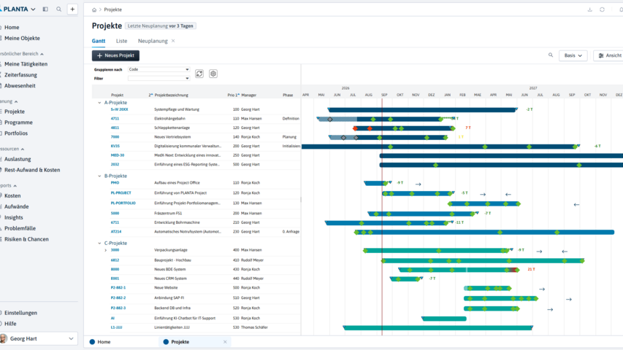
Task: Switch to the Liste tab
Action: coord(121,41)
